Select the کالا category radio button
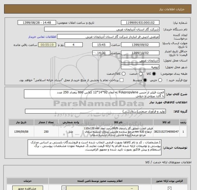The height and width of the screenshot is (190, 197). [x=154, y=74]
